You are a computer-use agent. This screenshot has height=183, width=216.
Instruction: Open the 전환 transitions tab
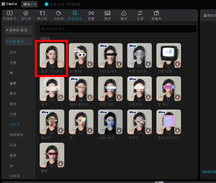(x=91, y=15)
